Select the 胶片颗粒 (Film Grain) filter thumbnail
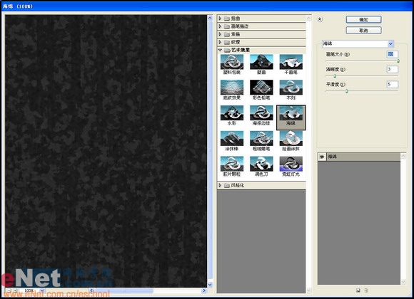This screenshot has height=299, width=414. 232,167
